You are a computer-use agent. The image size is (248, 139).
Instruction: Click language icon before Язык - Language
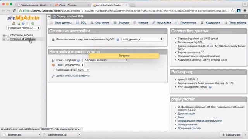pos(53,60)
